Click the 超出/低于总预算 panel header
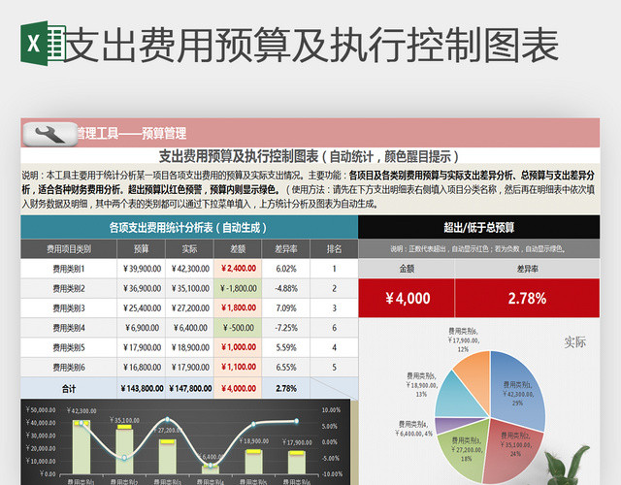 478,228
